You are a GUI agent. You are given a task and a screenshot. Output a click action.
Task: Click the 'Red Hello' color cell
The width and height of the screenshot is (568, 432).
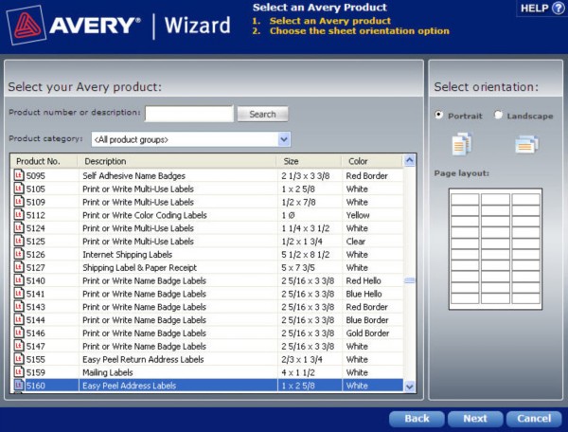[364, 280]
